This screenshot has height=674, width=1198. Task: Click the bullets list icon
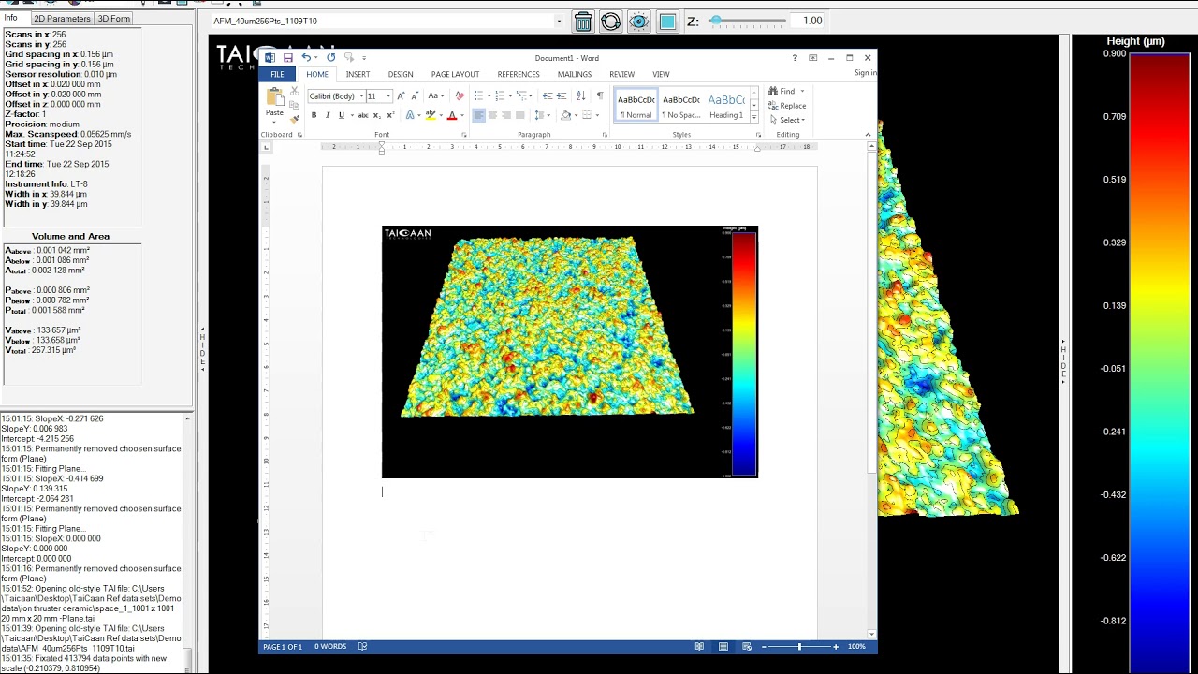tap(480, 95)
